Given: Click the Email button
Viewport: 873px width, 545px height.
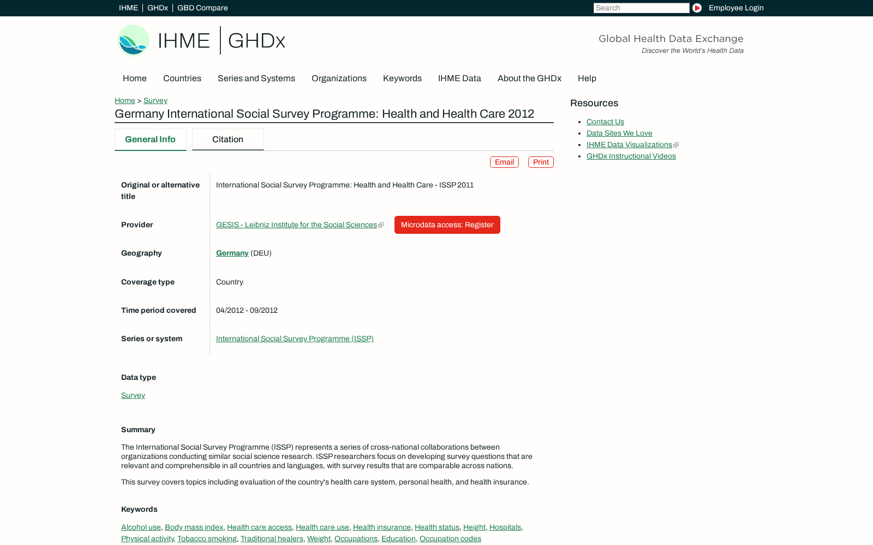Looking at the screenshot, I should point(504,162).
